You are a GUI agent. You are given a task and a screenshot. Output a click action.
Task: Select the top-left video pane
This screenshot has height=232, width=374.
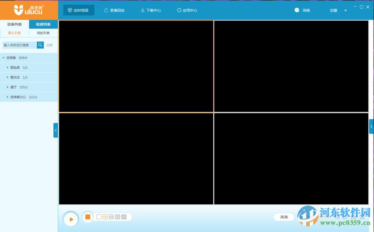tap(136, 66)
